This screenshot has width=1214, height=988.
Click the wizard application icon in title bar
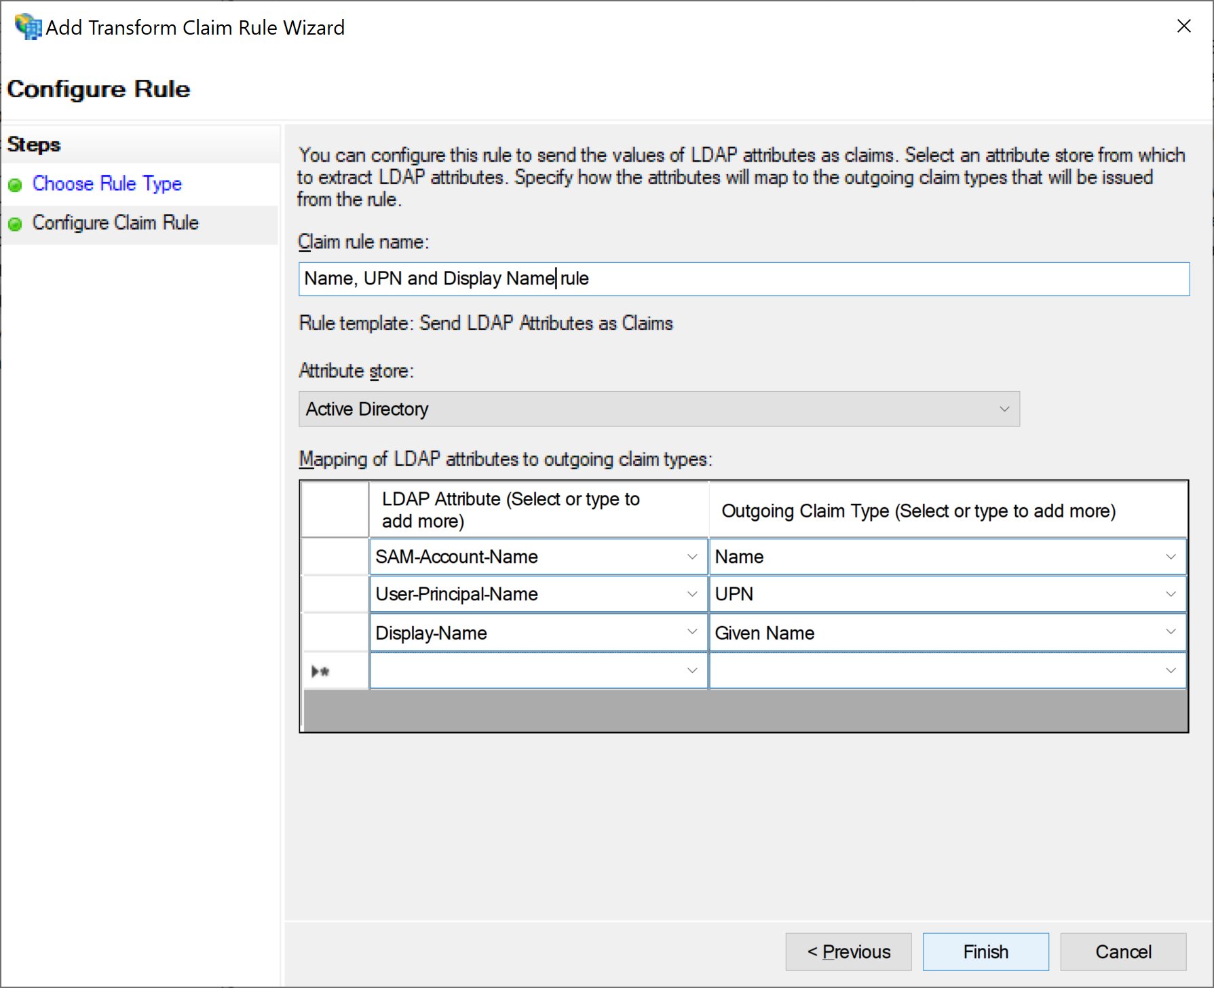[x=28, y=27]
